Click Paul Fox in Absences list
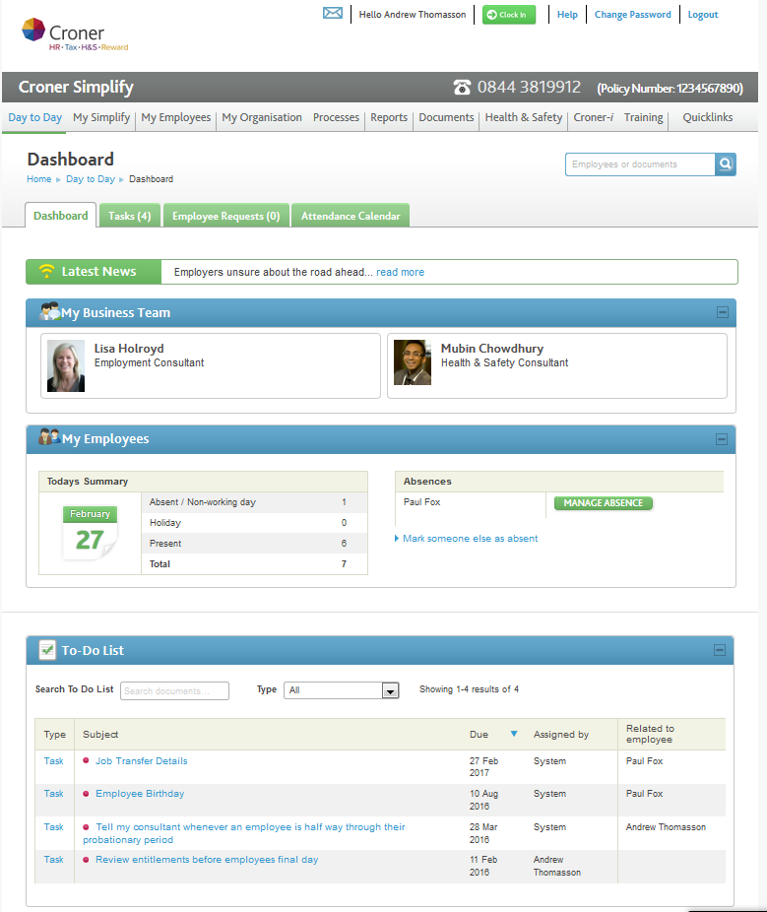 [x=422, y=502]
